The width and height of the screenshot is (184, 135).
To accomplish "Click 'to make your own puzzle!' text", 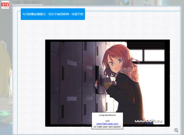I will [107, 127].
